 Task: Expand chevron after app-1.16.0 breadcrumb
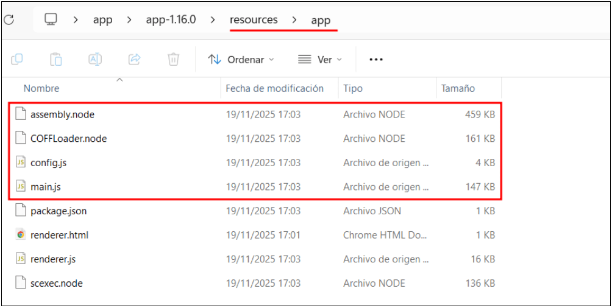[213, 20]
